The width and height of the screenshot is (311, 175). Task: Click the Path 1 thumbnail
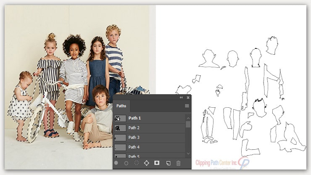click(120, 118)
